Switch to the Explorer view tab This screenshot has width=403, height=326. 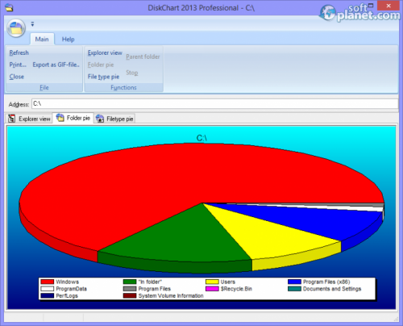click(x=29, y=119)
